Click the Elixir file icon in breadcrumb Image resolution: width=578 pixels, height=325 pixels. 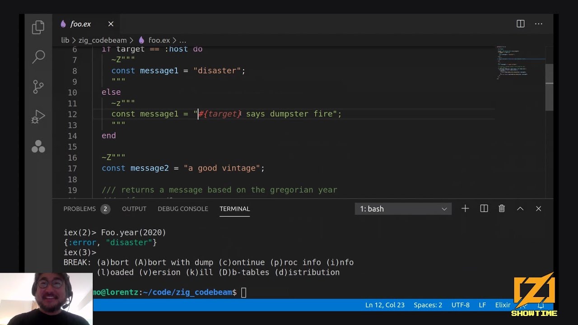tap(141, 40)
